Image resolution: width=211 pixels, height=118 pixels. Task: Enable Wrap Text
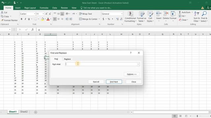(86, 14)
